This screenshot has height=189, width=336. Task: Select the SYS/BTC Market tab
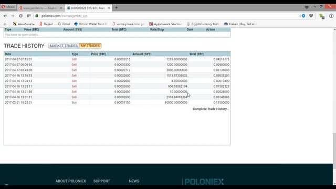click(88, 8)
